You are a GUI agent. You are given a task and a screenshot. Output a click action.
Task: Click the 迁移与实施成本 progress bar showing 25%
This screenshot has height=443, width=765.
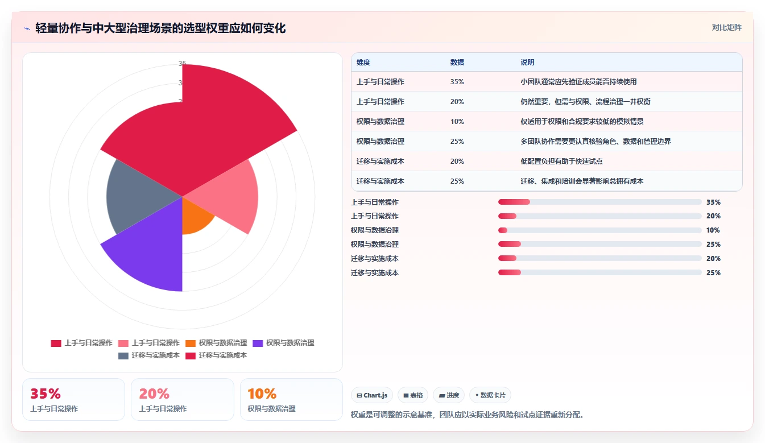click(x=600, y=272)
